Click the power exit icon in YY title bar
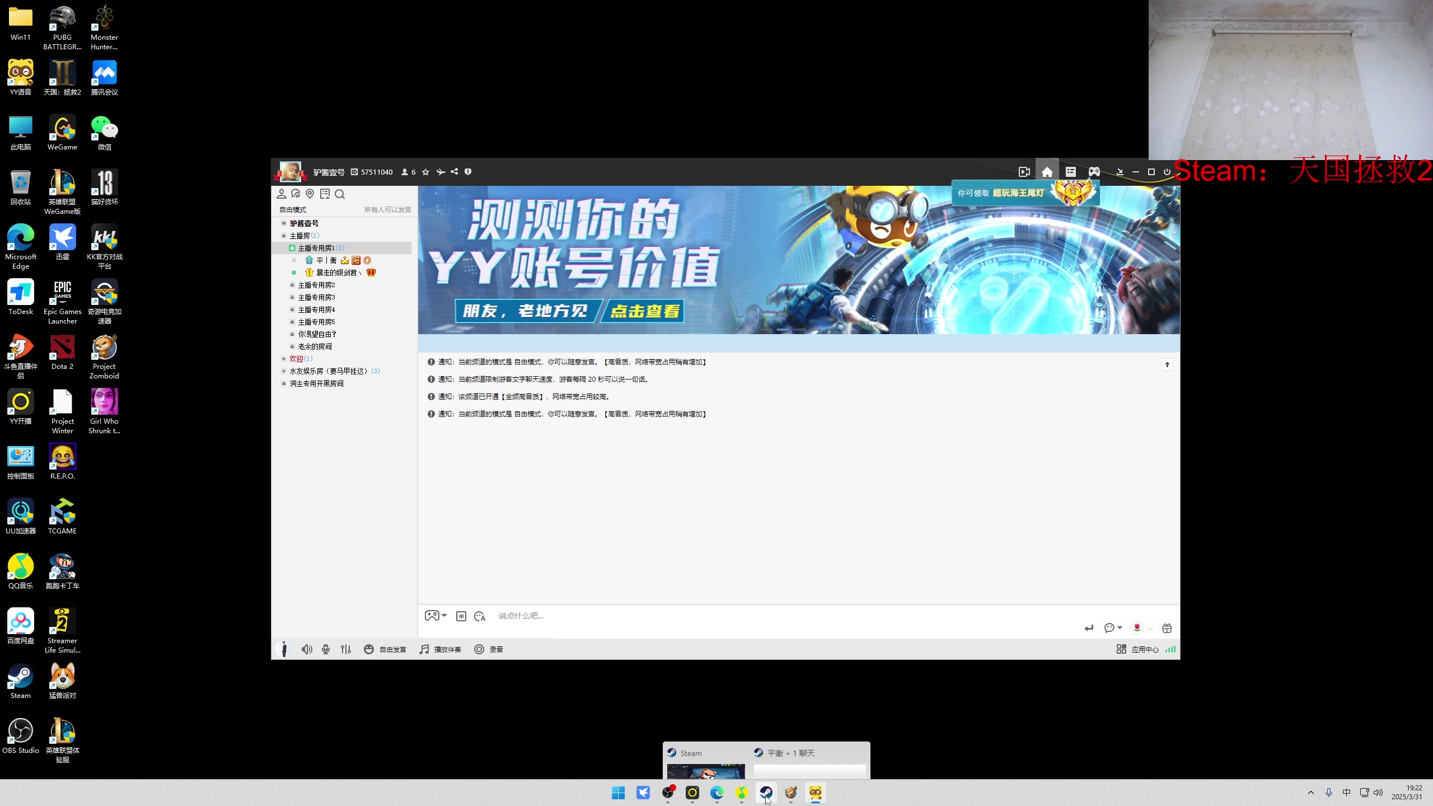Viewport: 1433px width, 806px height. [x=1167, y=172]
